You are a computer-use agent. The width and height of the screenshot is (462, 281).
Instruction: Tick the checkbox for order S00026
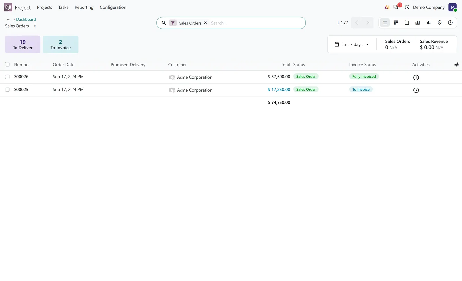tap(7, 77)
